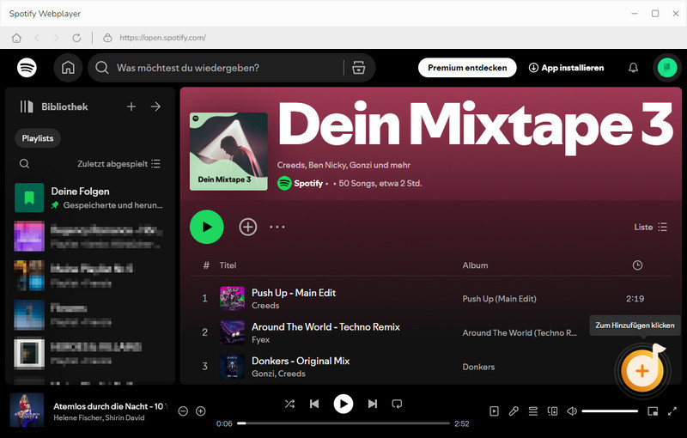This screenshot has width=687, height=438.
Task: Open the Spotify creator link
Action: tap(308, 183)
